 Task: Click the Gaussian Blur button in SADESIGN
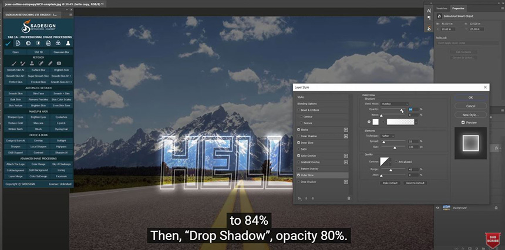[61, 52]
